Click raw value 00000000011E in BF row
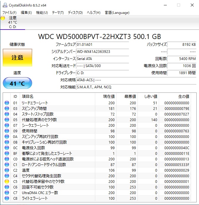Screen dimensions: 199x205 [x=177, y=154]
